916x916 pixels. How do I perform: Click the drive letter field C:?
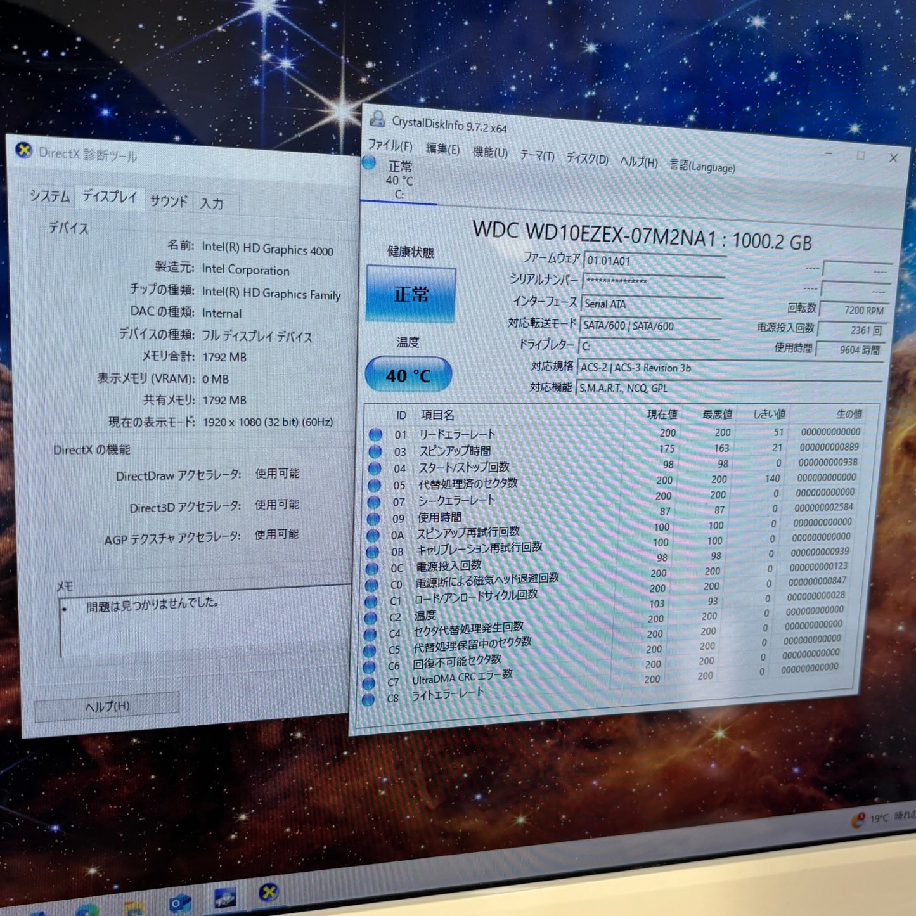(648, 347)
